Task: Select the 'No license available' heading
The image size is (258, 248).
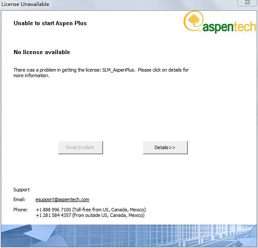Action: click(x=42, y=52)
